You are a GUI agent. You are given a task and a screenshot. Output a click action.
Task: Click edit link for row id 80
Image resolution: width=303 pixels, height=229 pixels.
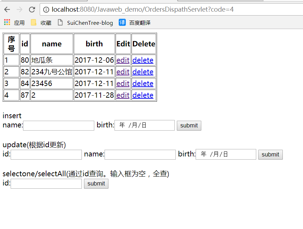123,60
